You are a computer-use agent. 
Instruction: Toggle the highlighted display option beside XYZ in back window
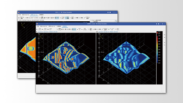(x=67, y=18)
